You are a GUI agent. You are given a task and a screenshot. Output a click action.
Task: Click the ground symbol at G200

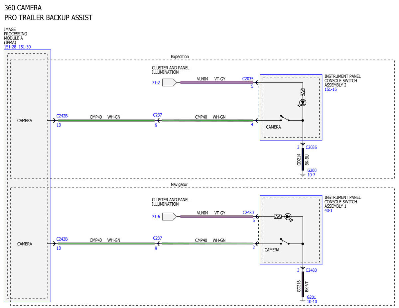(x=303, y=174)
